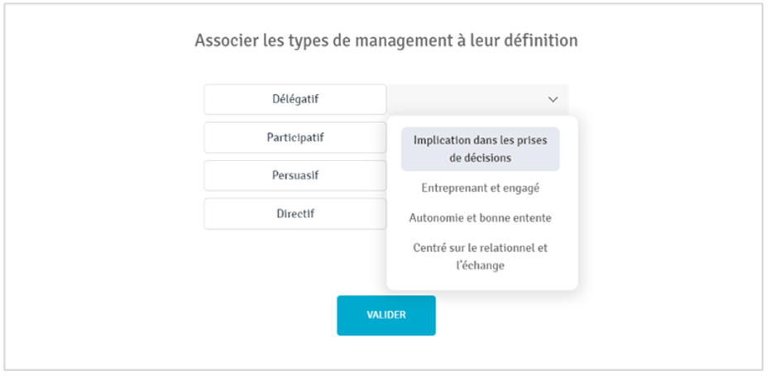The image size is (771, 376).
Task: Click the Persuasif management type box
Action: click(295, 175)
